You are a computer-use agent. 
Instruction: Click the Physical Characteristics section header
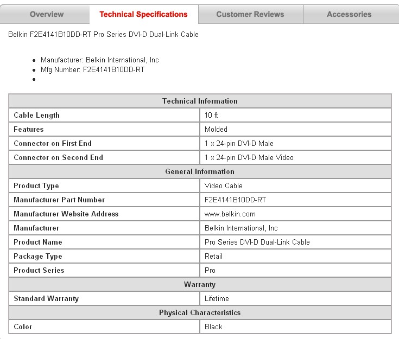point(200,313)
